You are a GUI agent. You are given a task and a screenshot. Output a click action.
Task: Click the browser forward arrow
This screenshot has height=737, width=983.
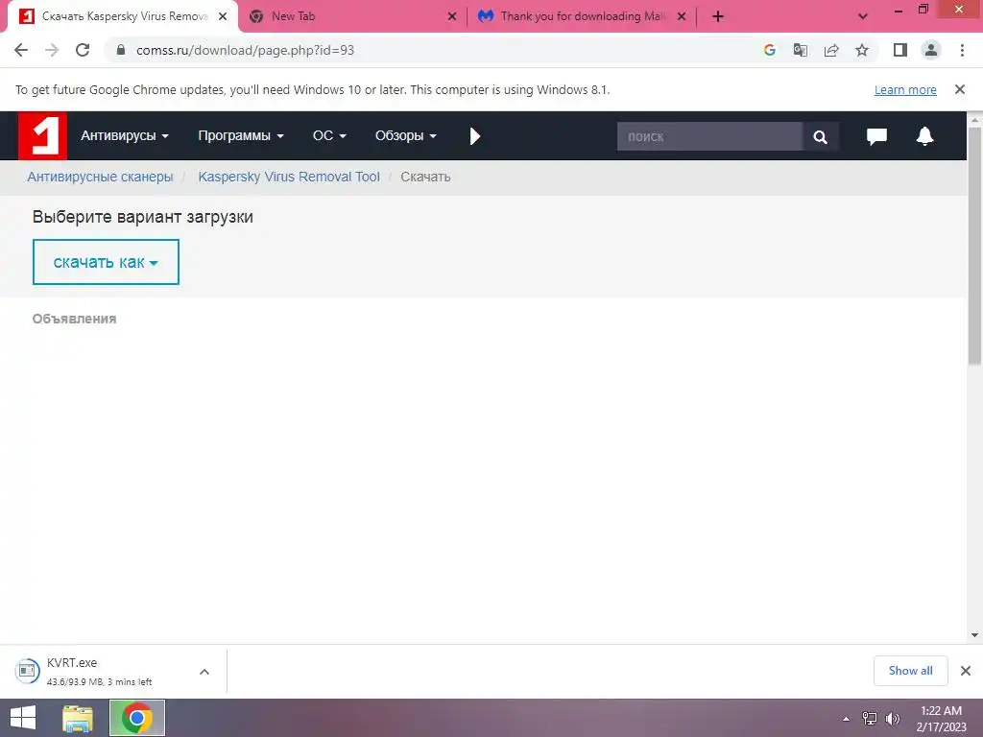click(52, 50)
